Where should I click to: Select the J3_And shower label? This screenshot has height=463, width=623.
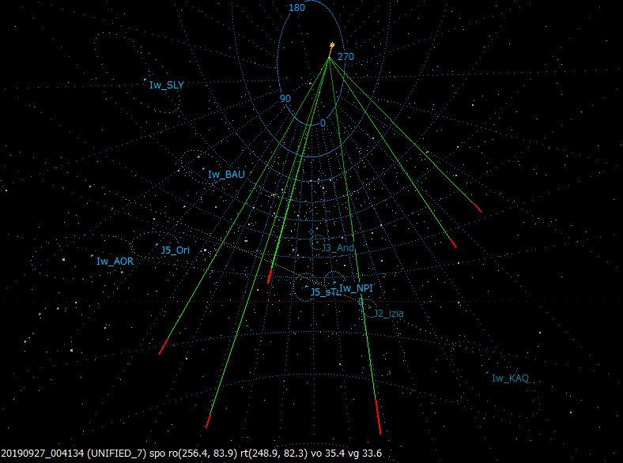[x=338, y=248]
